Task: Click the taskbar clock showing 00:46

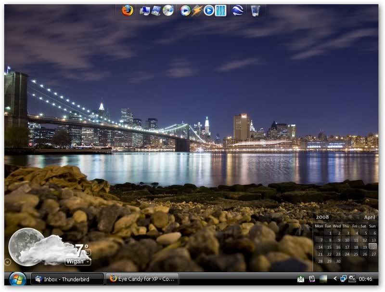Action: tap(366, 279)
